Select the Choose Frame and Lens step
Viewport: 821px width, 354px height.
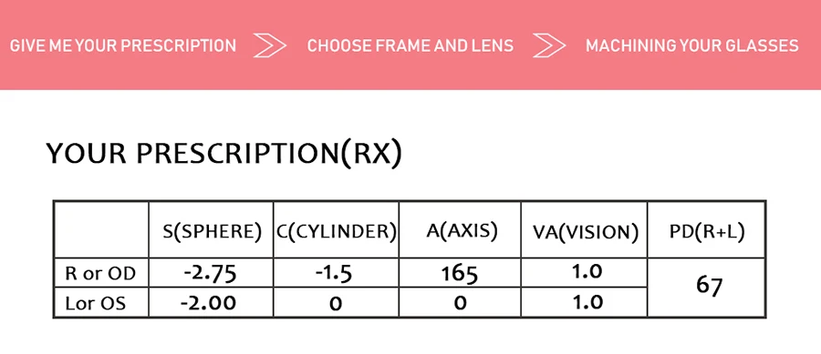coord(410,46)
